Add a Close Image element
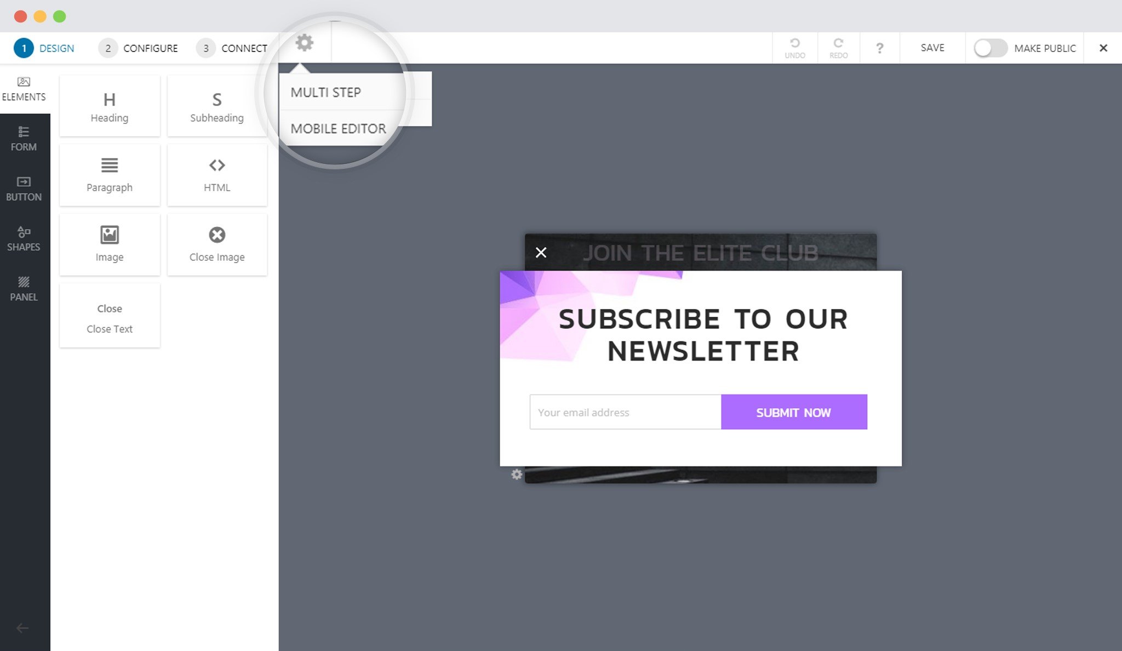Viewport: 1122px width, 651px height. 217,245
